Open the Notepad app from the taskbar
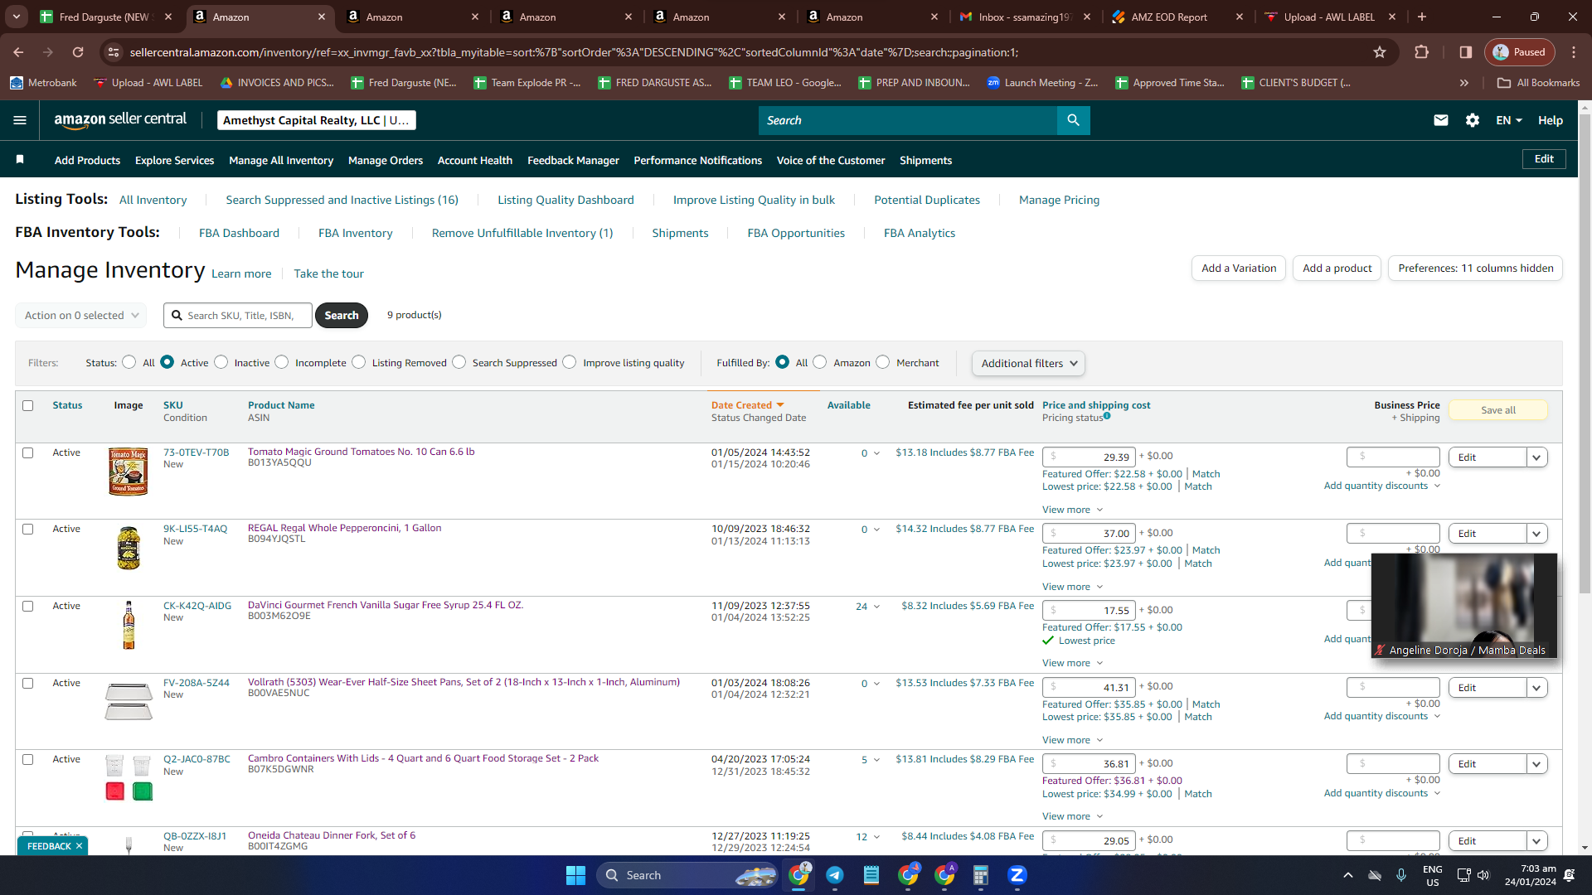1592x895 pixels. coord(871,875)
